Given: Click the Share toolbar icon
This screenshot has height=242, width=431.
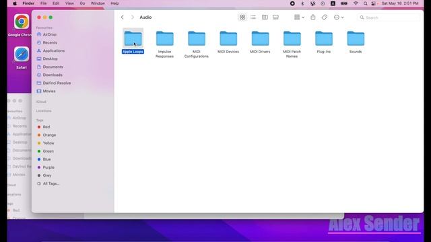Looking at the screenshot, I should coord(312,17).
